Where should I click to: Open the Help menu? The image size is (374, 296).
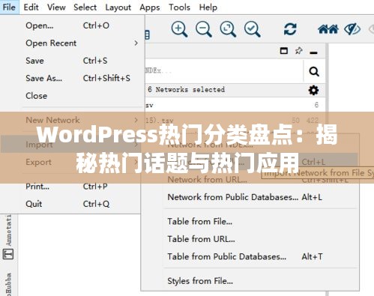click(208, 7)
